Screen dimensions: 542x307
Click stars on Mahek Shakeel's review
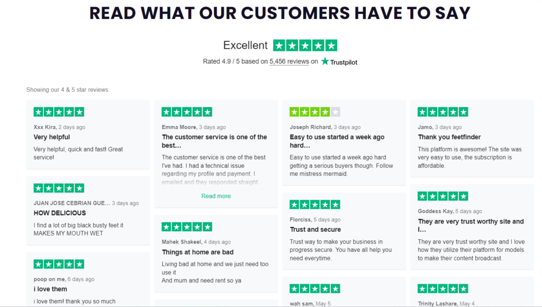pos(187,227)
